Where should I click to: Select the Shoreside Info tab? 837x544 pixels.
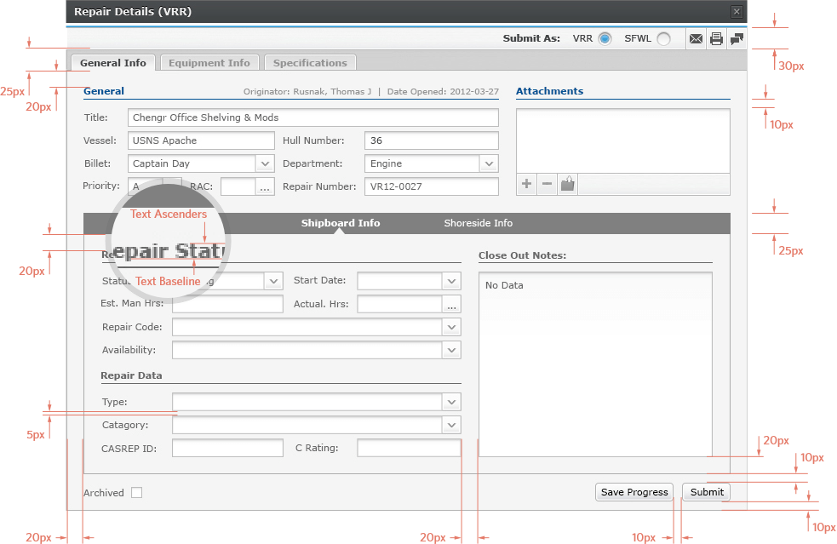tap(479, 223)
